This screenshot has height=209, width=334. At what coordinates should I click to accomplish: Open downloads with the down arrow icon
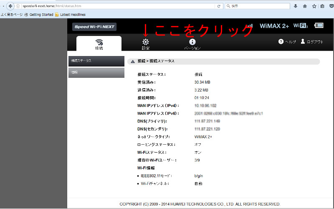tap(296, 6)
